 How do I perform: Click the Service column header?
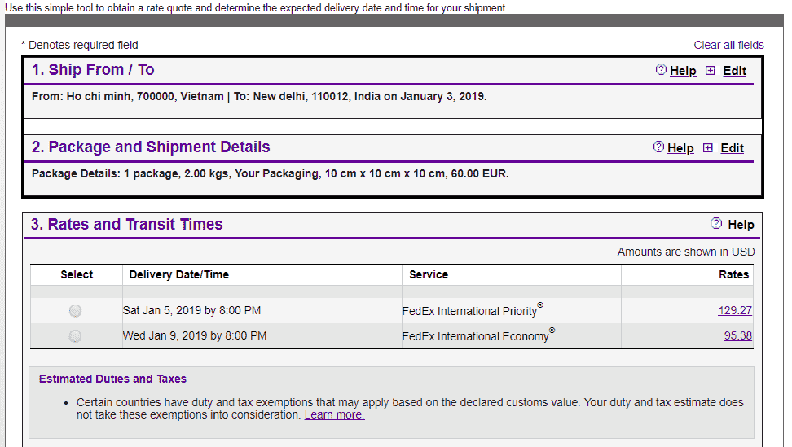pyautogui.click(x=429, y=274)
